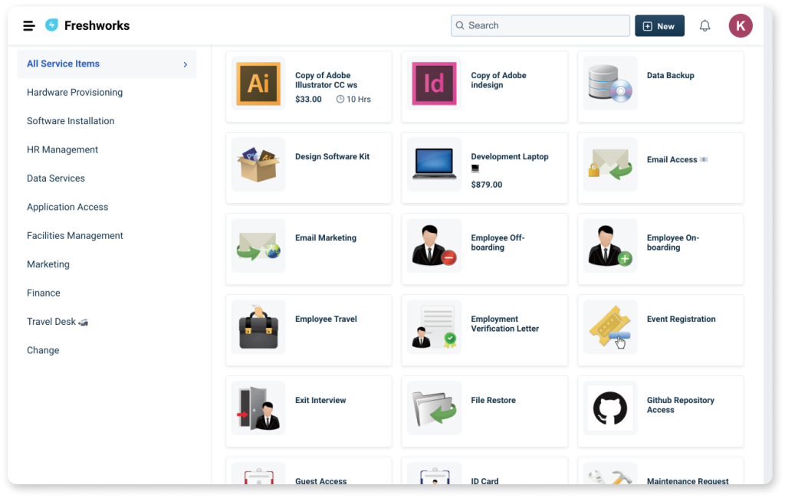This screenshot has width=785, height=498.
Task: Click the $879.00 laptop price
Action: click(x=487, y=185)
